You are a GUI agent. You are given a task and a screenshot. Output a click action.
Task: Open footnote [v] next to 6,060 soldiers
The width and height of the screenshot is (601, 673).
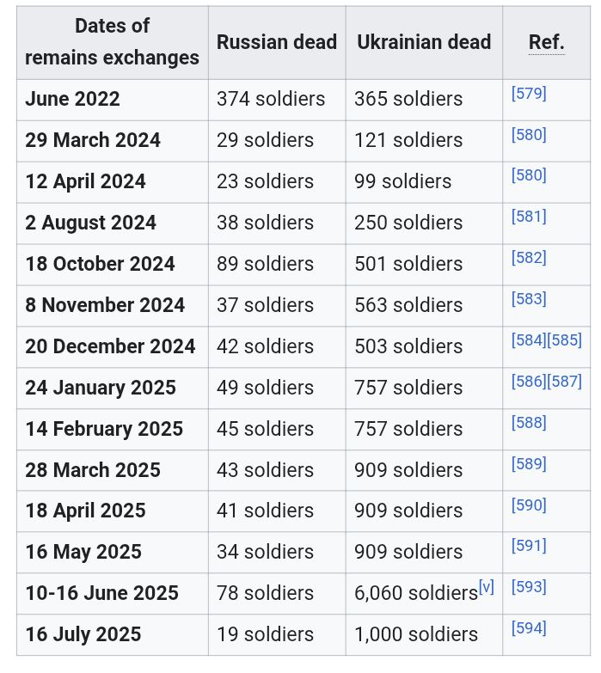click(x=487, y=586)
